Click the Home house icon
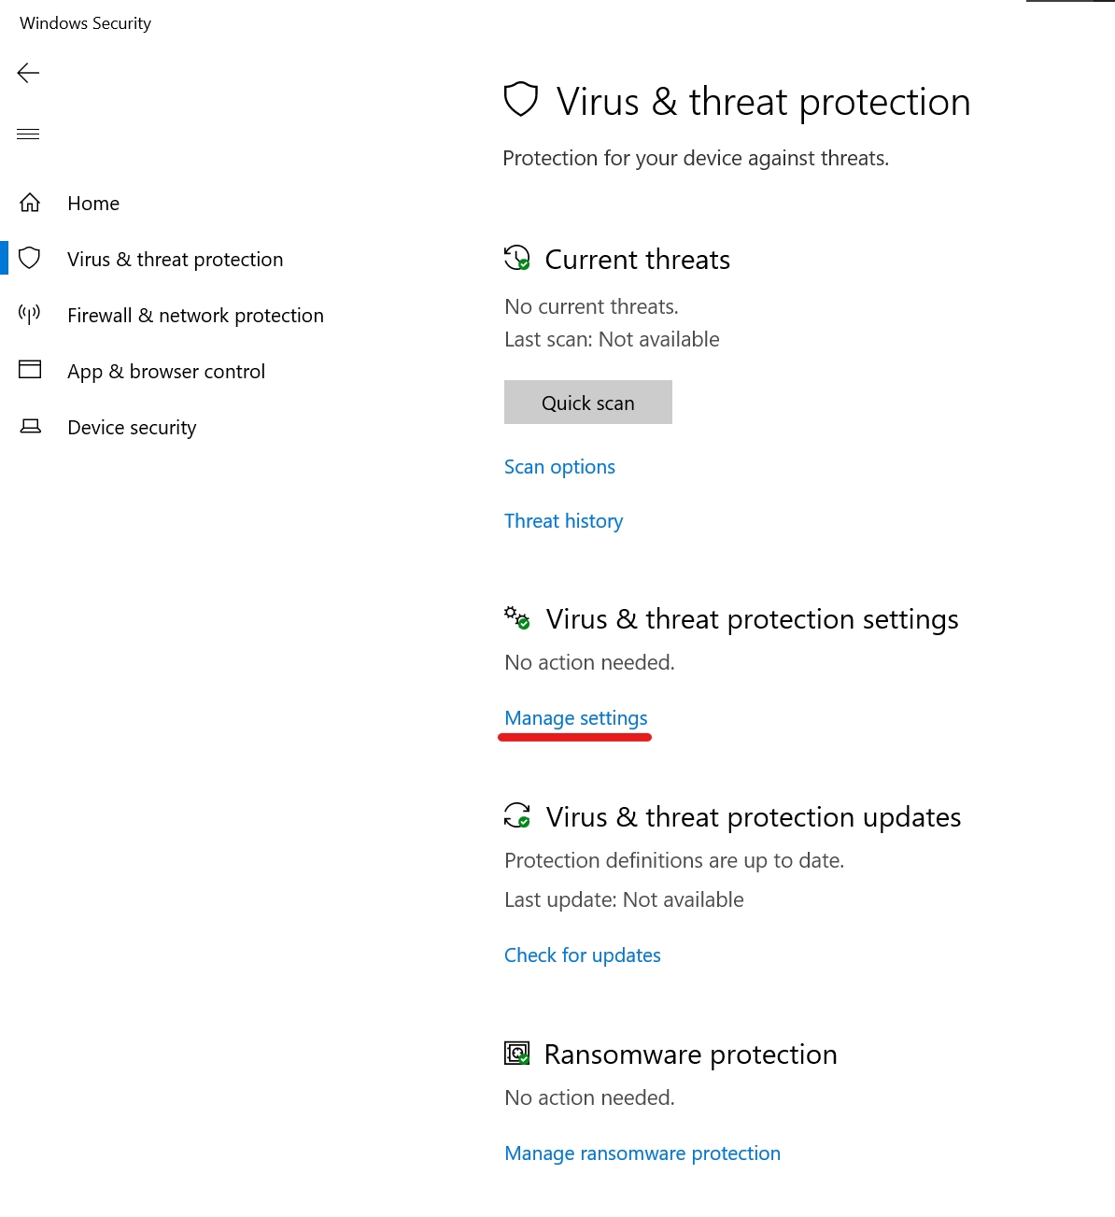The image size is (1115, 1217). tap(30, 203)
